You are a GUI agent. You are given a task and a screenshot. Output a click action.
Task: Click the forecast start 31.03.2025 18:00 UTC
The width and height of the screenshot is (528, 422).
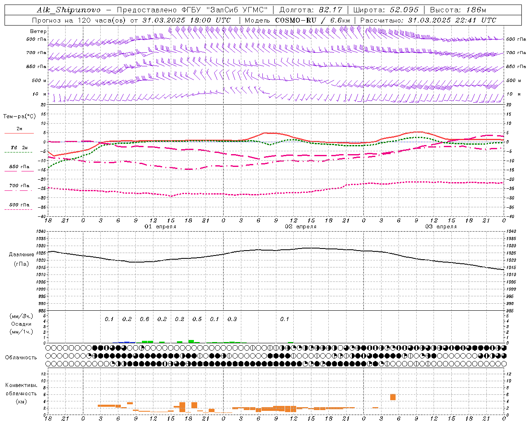(186, 20)
